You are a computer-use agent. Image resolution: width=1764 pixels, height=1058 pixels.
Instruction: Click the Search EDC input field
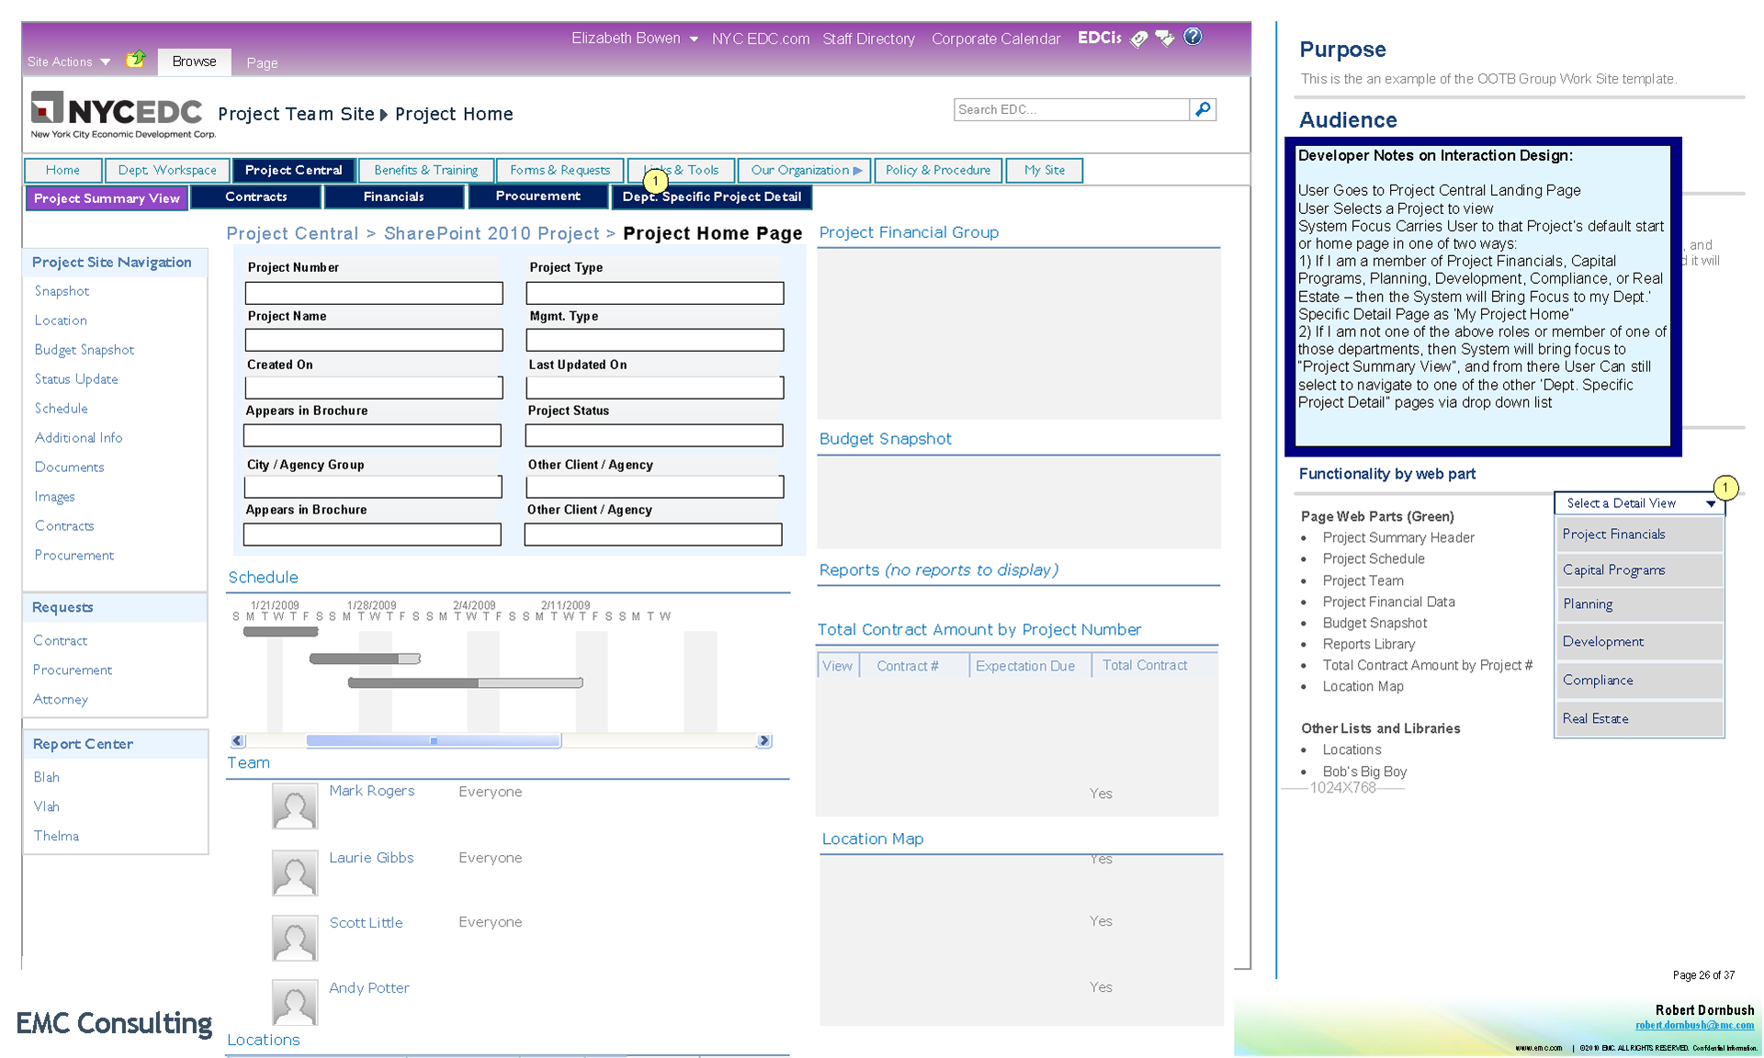pyautogui.click(x=1070, y=109)
